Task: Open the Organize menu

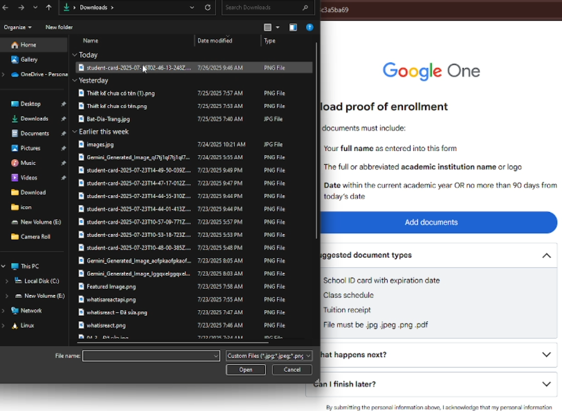Action: [x=17, y=27]
